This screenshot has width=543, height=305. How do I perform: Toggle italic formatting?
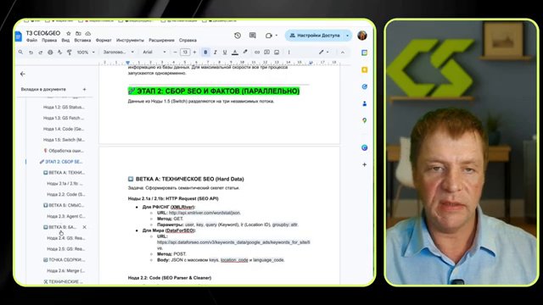215,53
